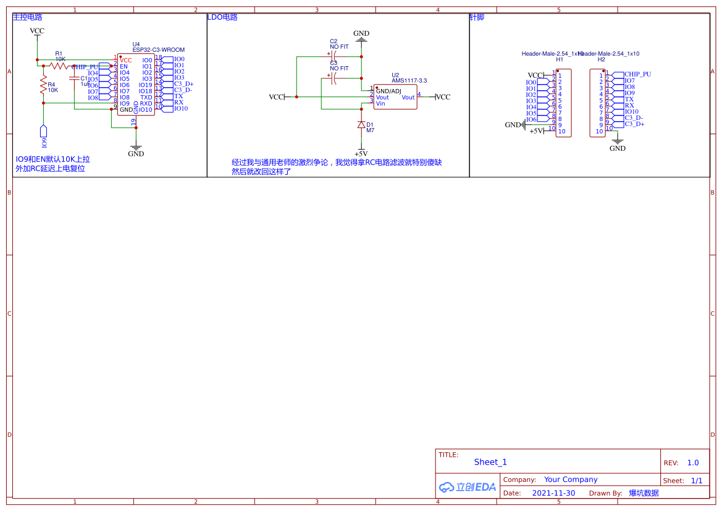Image resolution: width=722 pixels, height=511 pixels.
Task: Select the IO9 net port below R4
Action: 44,137
